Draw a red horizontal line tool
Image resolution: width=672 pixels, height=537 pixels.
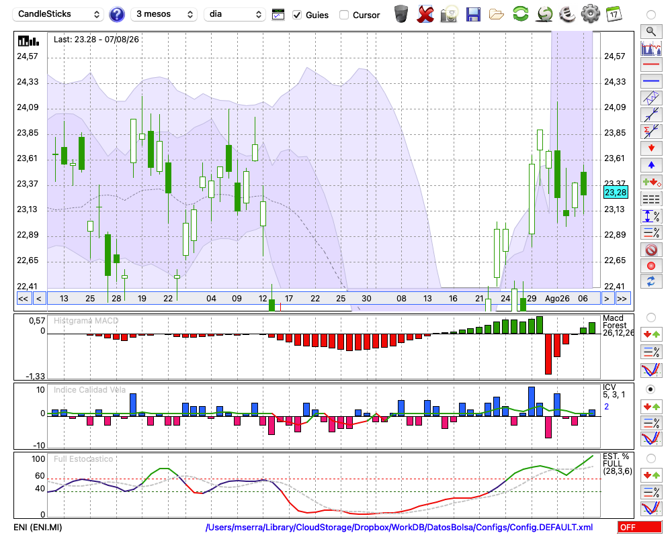coord(651,64)
